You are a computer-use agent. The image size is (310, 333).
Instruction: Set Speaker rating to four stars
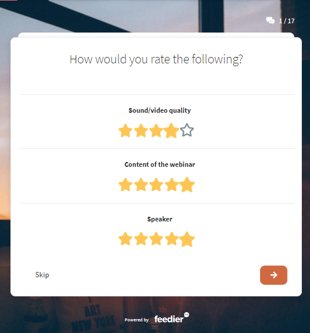(x=171, y=239)
